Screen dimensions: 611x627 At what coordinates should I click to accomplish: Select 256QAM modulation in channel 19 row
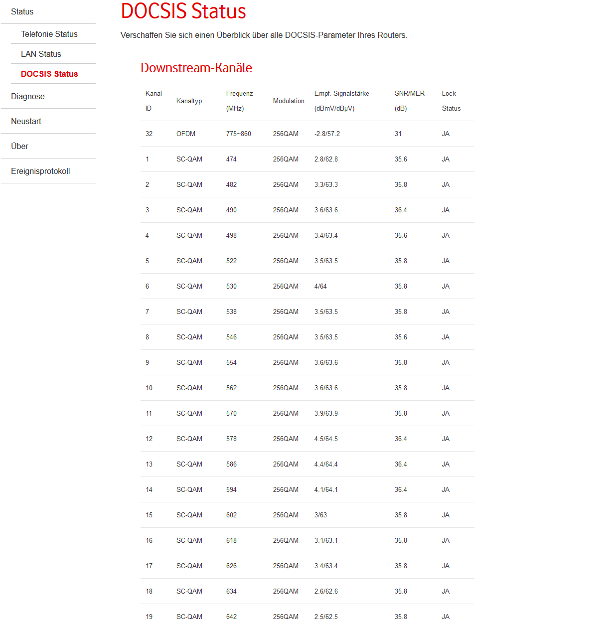pos(286,617)
